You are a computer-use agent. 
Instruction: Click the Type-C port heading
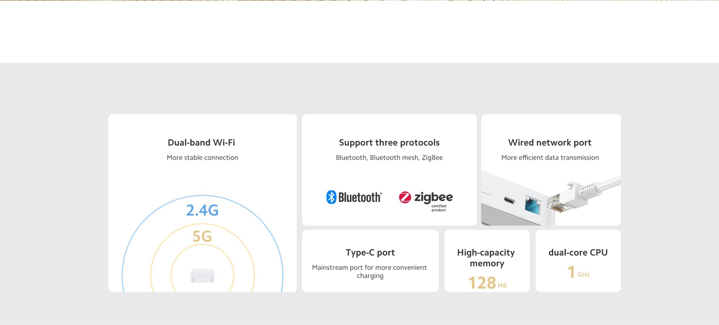click(370, 253)
